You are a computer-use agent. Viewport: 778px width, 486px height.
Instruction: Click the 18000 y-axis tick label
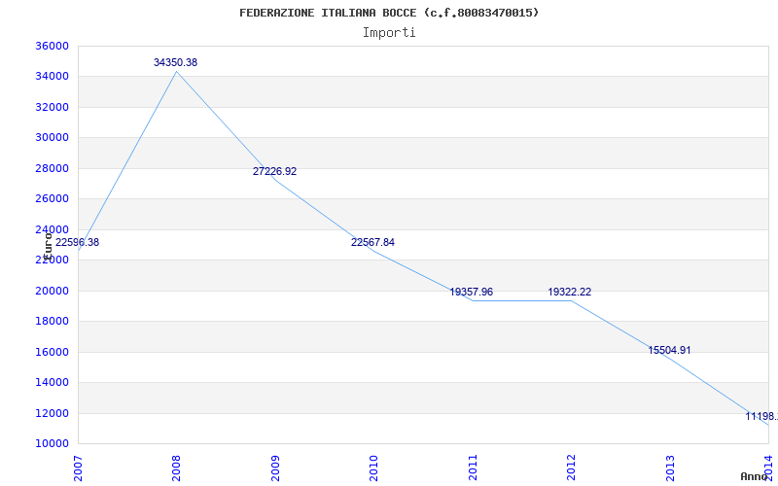point(52,321)
